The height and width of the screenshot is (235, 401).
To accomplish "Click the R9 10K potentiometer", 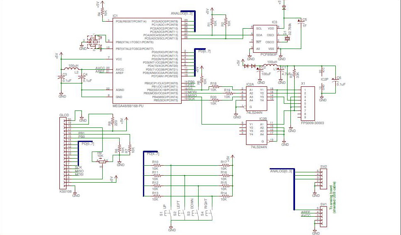I will (100, 161).
